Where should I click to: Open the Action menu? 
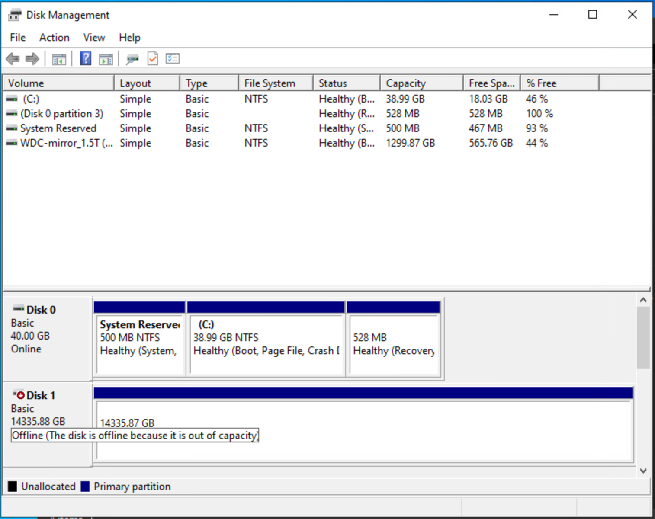coord(55,38)
